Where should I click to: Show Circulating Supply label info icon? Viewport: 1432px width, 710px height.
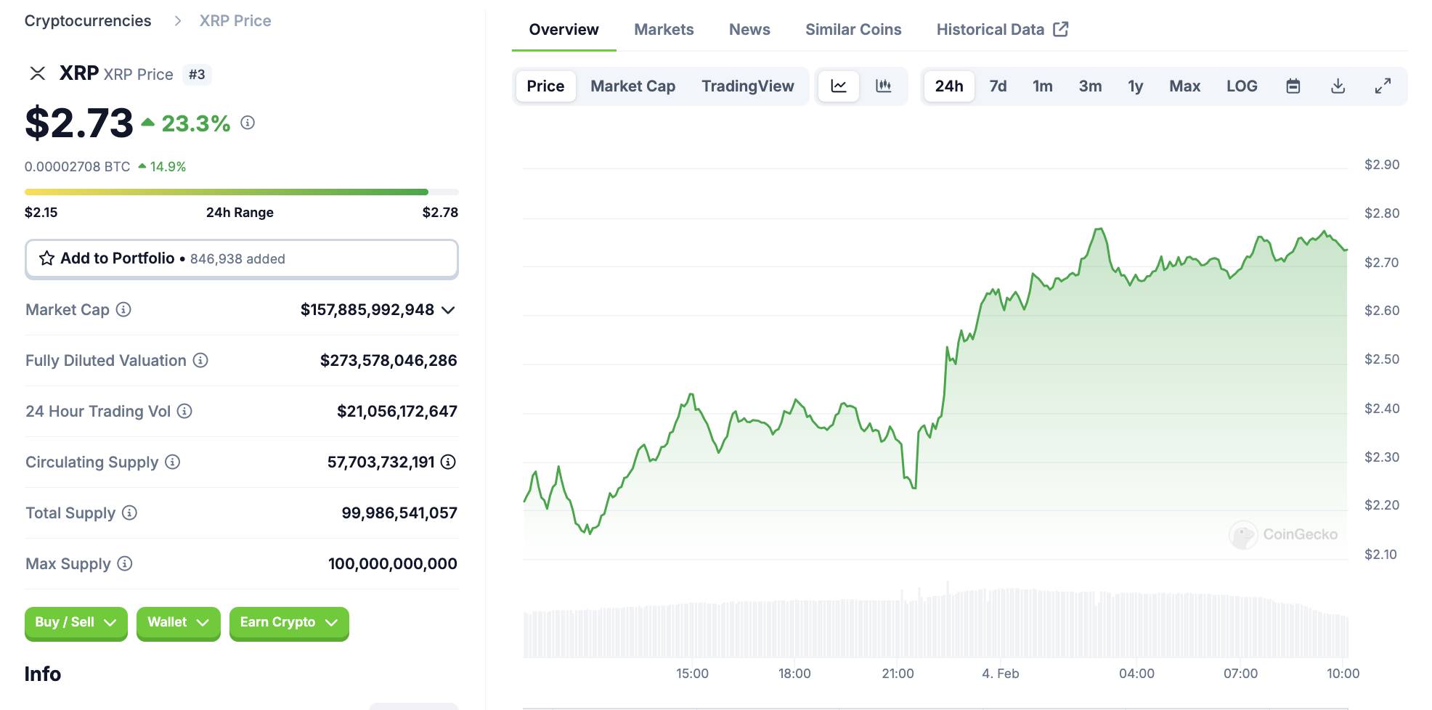172,462
